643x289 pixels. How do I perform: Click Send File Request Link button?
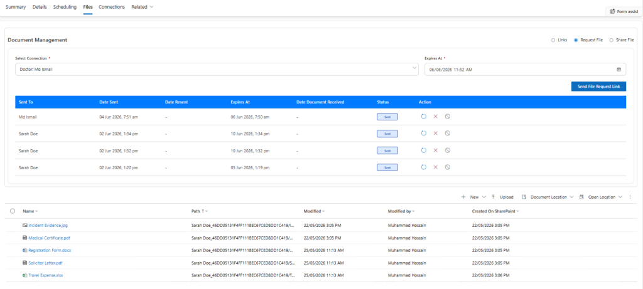click(598, 87)
